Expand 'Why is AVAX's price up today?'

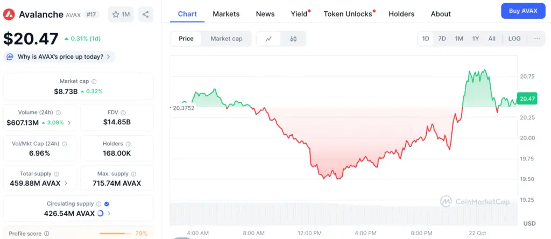[x=59, y=57]
